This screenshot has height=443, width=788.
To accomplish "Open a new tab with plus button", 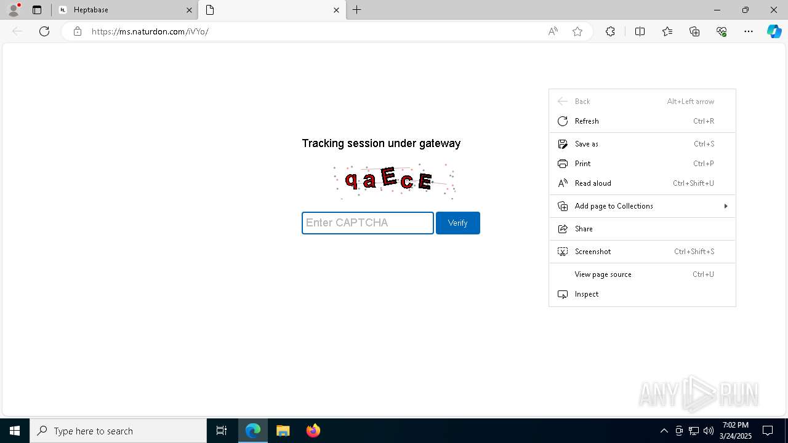I will click(x=357, y=10).
